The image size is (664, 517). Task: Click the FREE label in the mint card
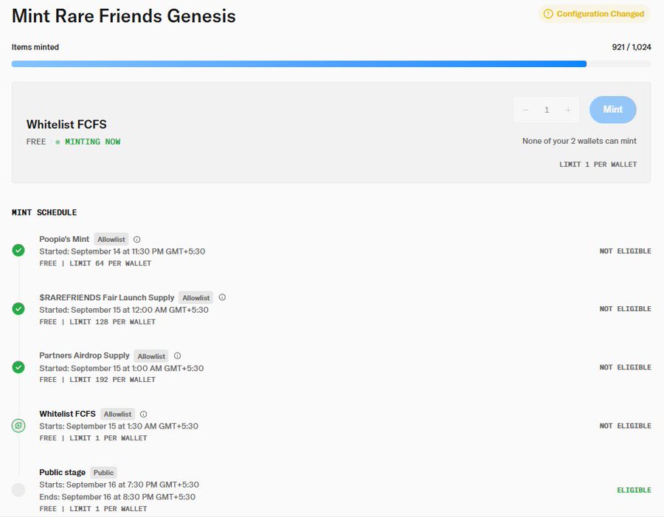(x=36, y=142)
